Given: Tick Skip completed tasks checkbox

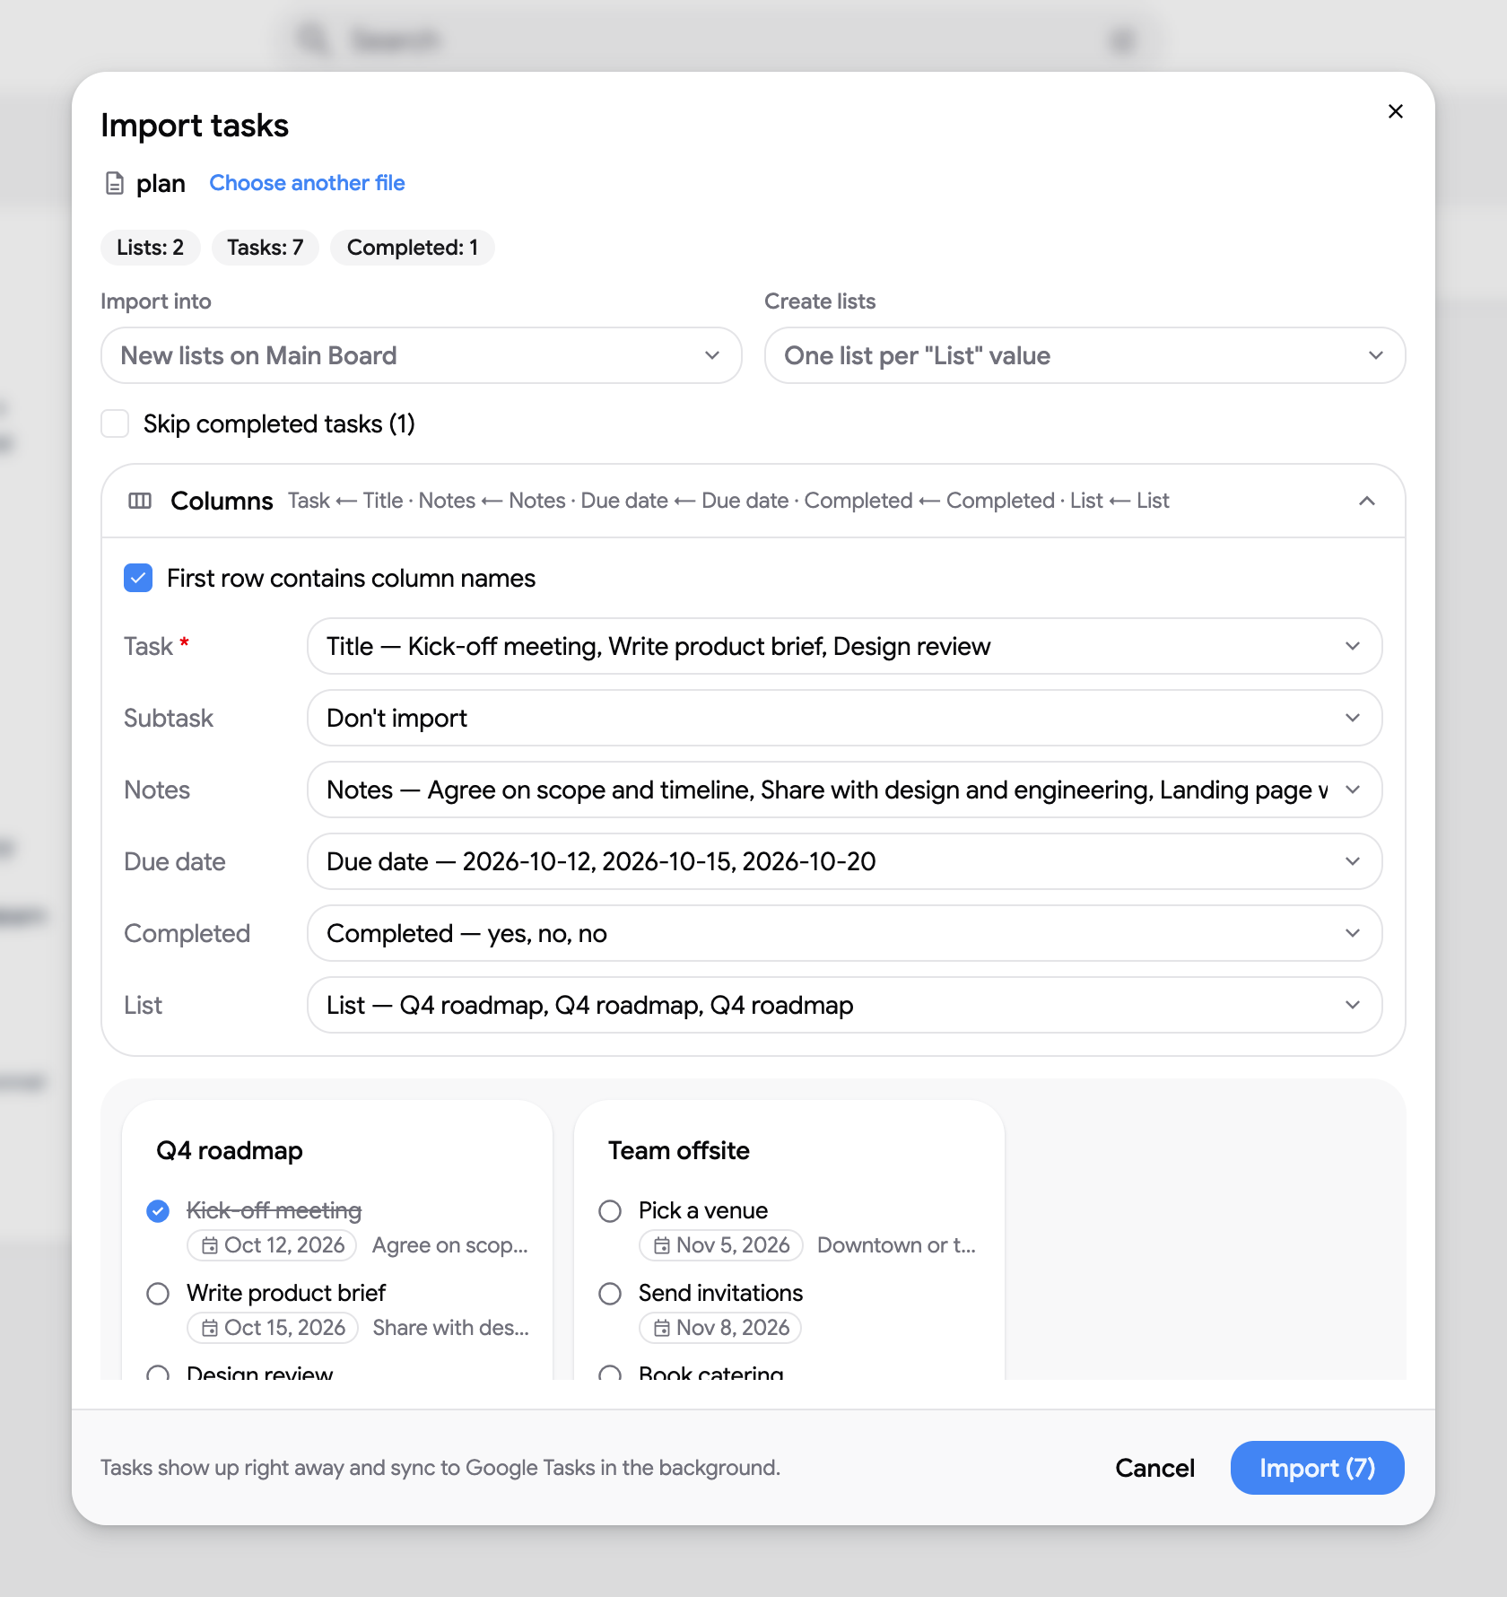Looking at the screenshot, I should click(115, 423).
